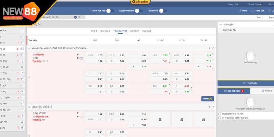Open the News megaphone icon
Viewport: 274px width, 137px height.
coord(239,11)
